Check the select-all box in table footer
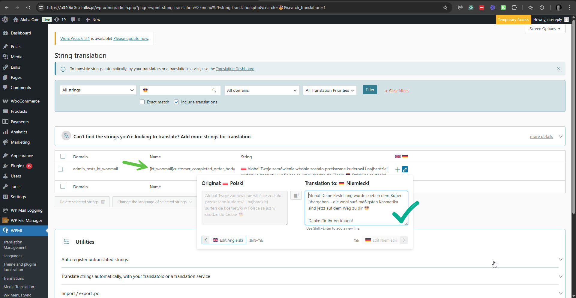Image resolution: width=576 pixels, height=298 pixels. tap(63, 186)
